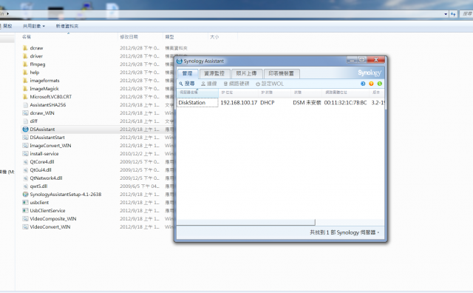Click the imageformats folder icon in Explorer

[x=25, y=81]
